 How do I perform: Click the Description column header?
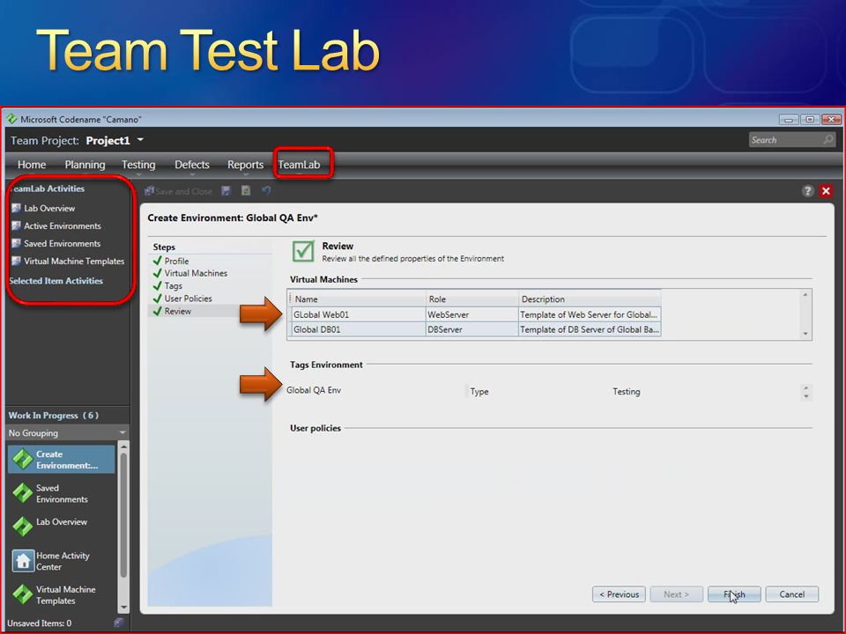[590, 299]
